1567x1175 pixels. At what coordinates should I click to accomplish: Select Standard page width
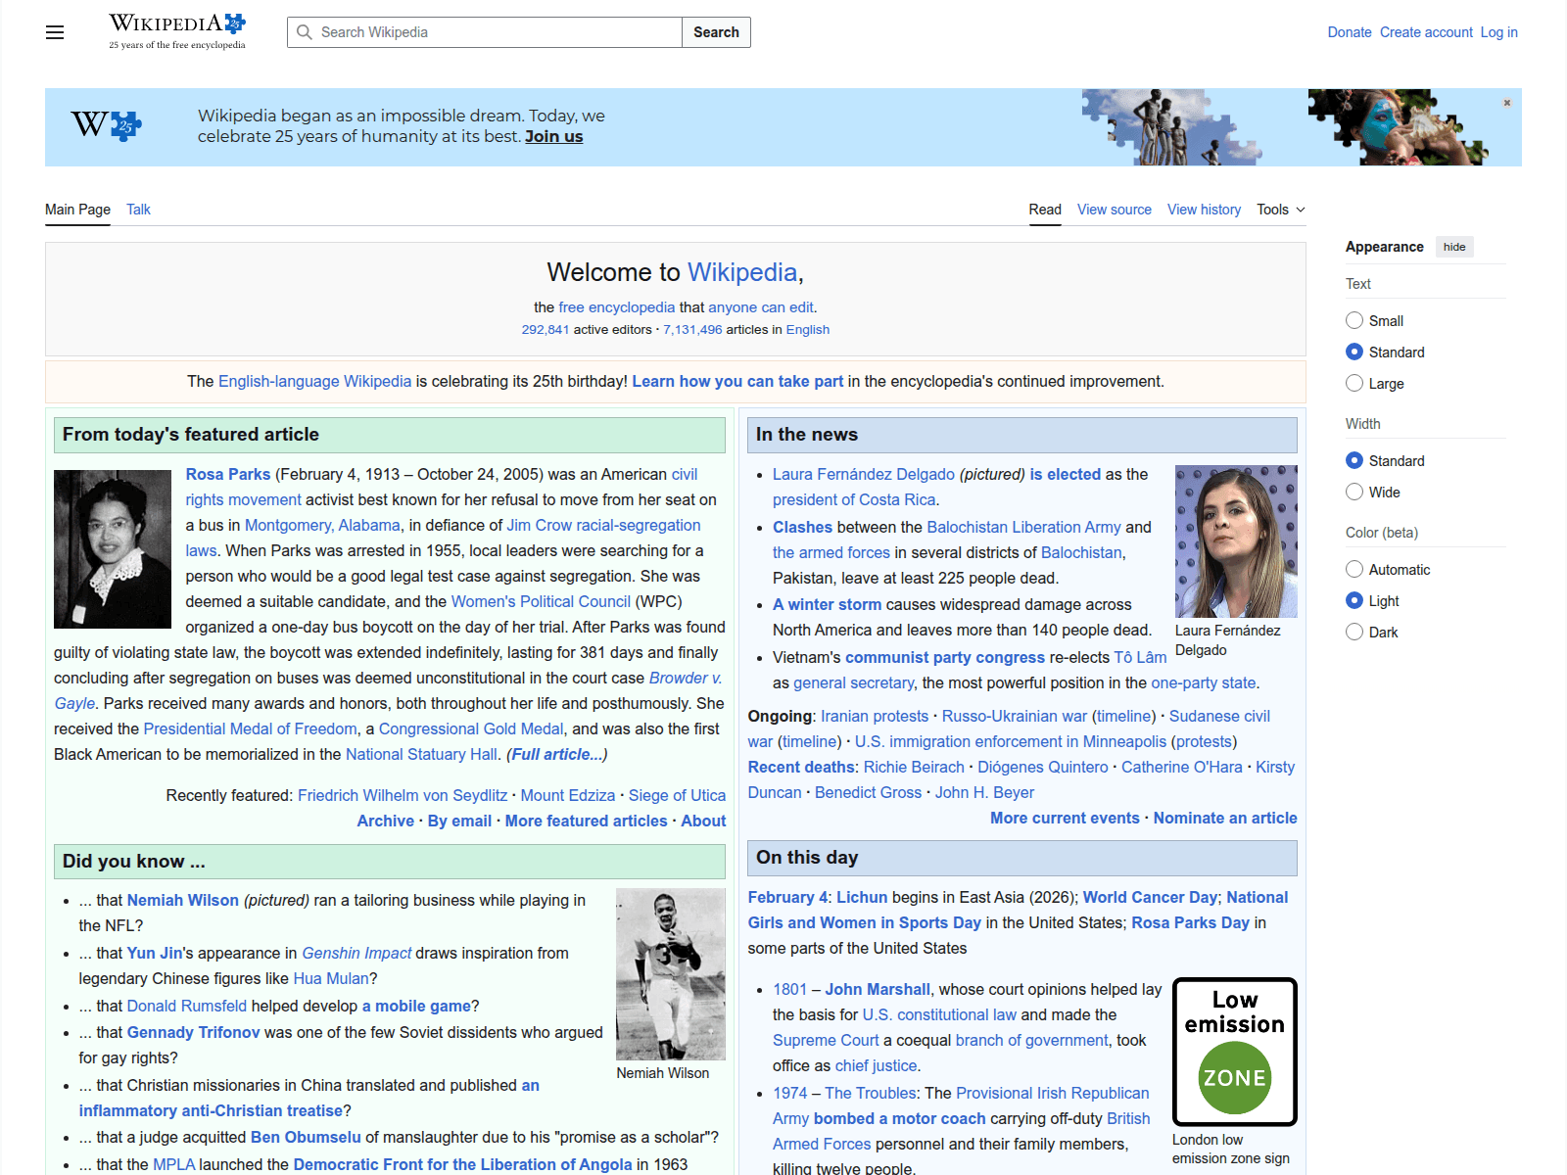tap(1354, 460)
